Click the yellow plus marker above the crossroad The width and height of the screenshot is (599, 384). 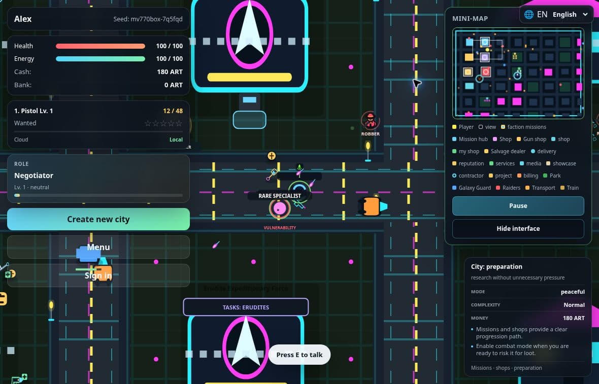[x=272, y=156]
